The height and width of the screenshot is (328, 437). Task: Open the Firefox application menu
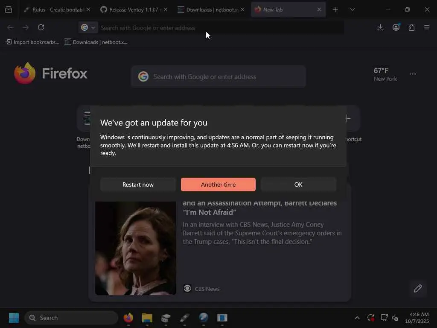click(x=427, y=27)
